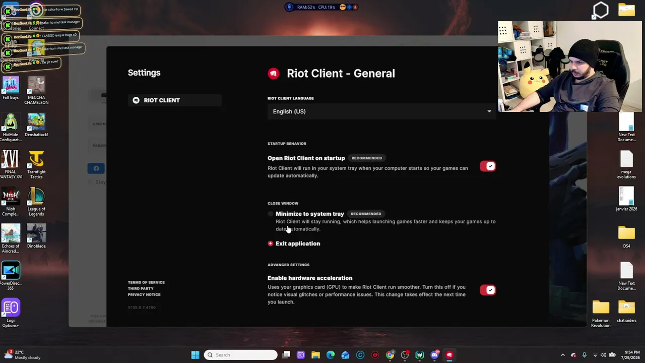Select the mega evolutions text file
645x363 pixels.
pos(626,165)
